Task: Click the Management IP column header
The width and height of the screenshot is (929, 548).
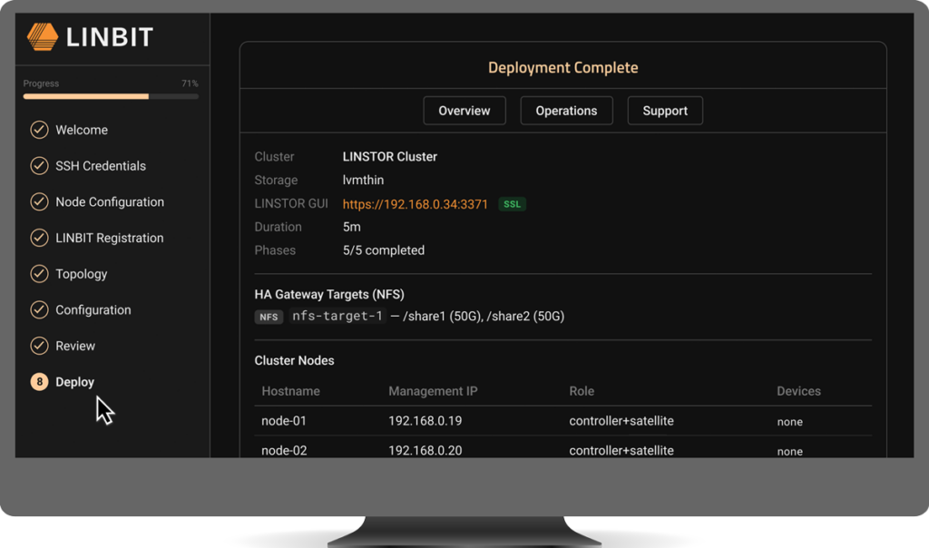Action: [x=433, y=391]
